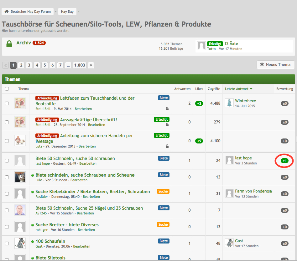Click the +9 likes badge
The width and height of the screenshot is (297, 261).
pyautogui.click(x=199, y=141)
